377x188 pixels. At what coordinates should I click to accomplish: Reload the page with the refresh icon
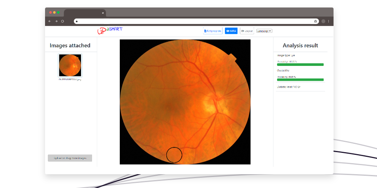(x=62, y=21)
